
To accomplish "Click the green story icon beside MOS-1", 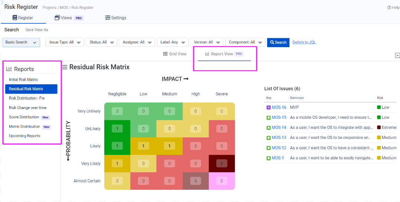I will click(269, 158).
